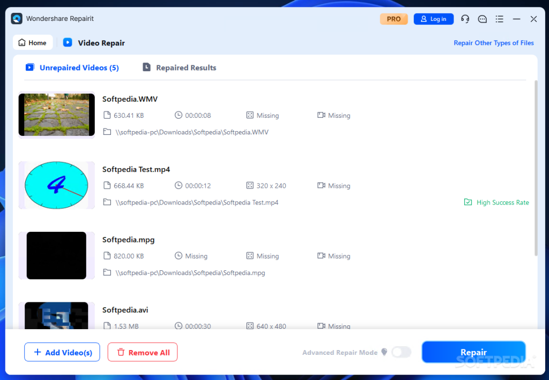Click folder icon for Softpedia Test.mp4 path
This screenshot has width=549, height=380.
pyautogui.click(x=107, y=202)
